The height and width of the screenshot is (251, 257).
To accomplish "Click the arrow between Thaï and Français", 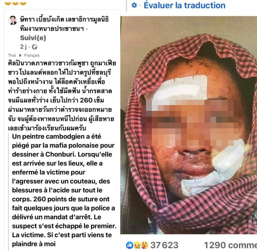I will tap(20, 55).
